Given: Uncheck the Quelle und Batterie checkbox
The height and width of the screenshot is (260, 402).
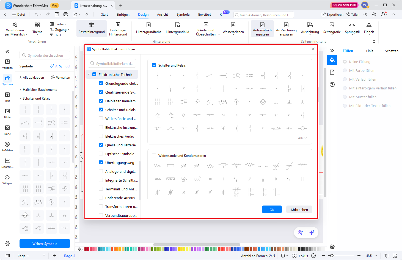Looking at the screenshot, I should tap(101, 145).
